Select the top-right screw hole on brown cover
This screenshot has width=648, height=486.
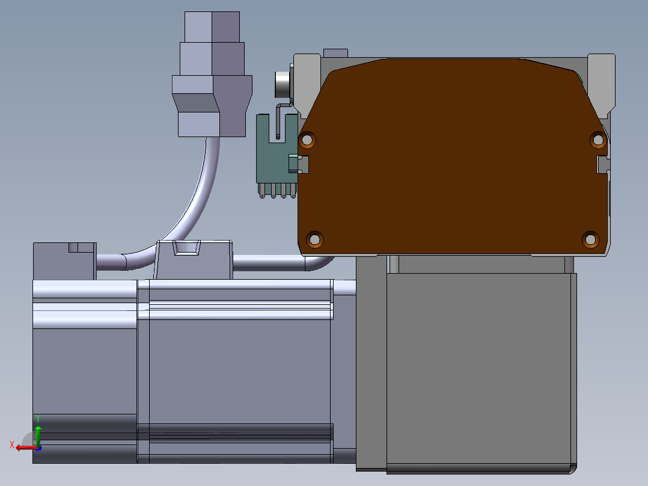click(598, 140)
